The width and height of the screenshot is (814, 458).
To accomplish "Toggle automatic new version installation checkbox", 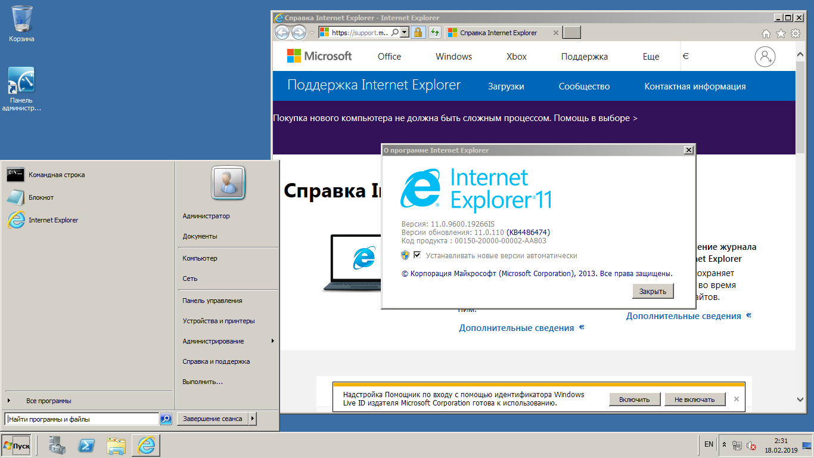I will click(x=417, y=255).
